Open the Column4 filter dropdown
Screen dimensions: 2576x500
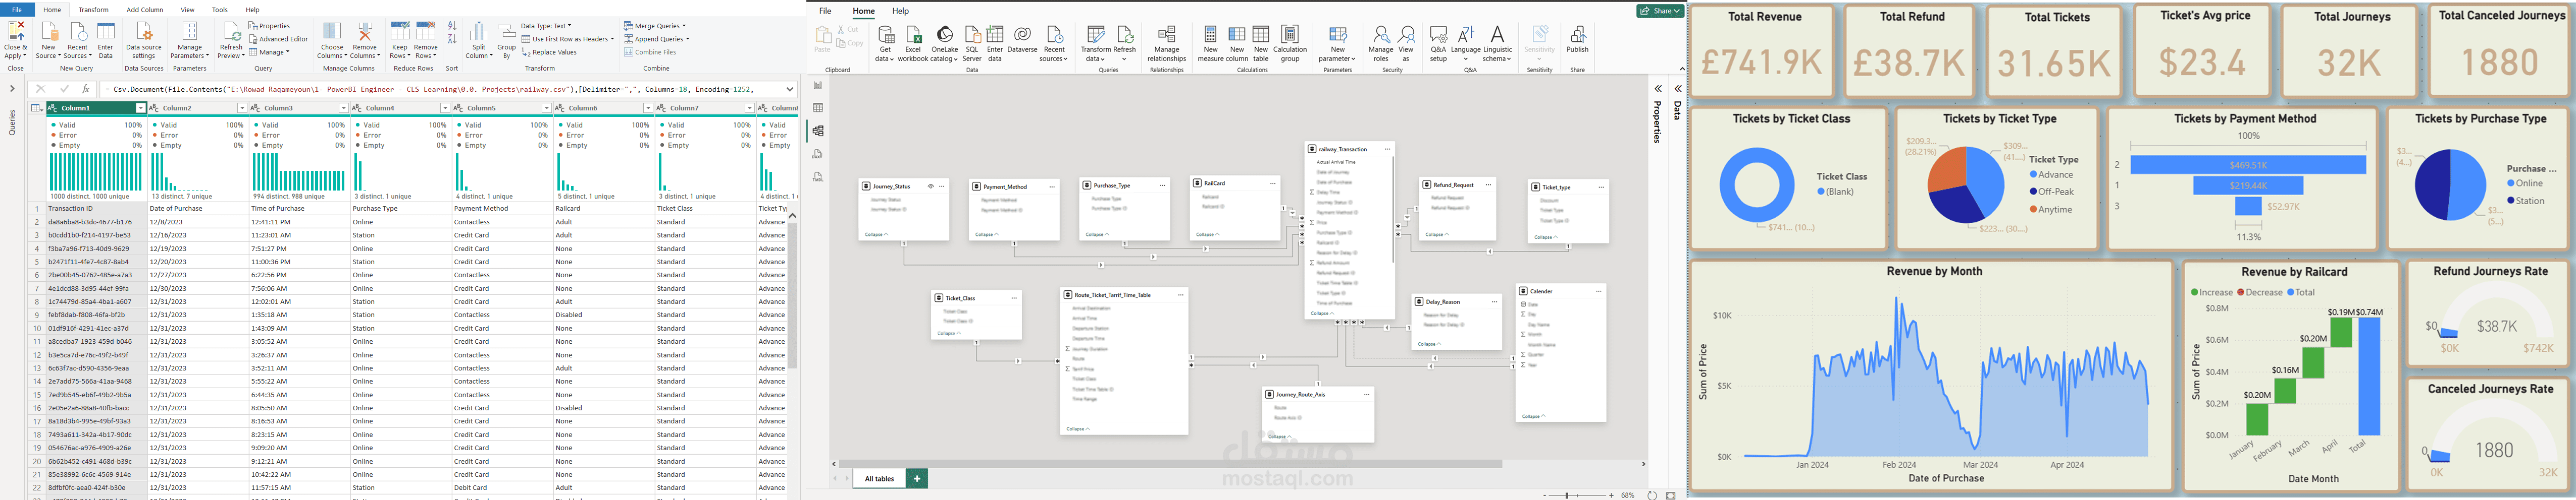(445, 108)
